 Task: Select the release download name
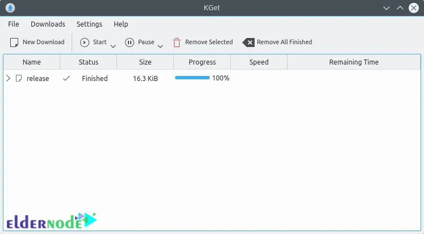[x=38, y=78]
